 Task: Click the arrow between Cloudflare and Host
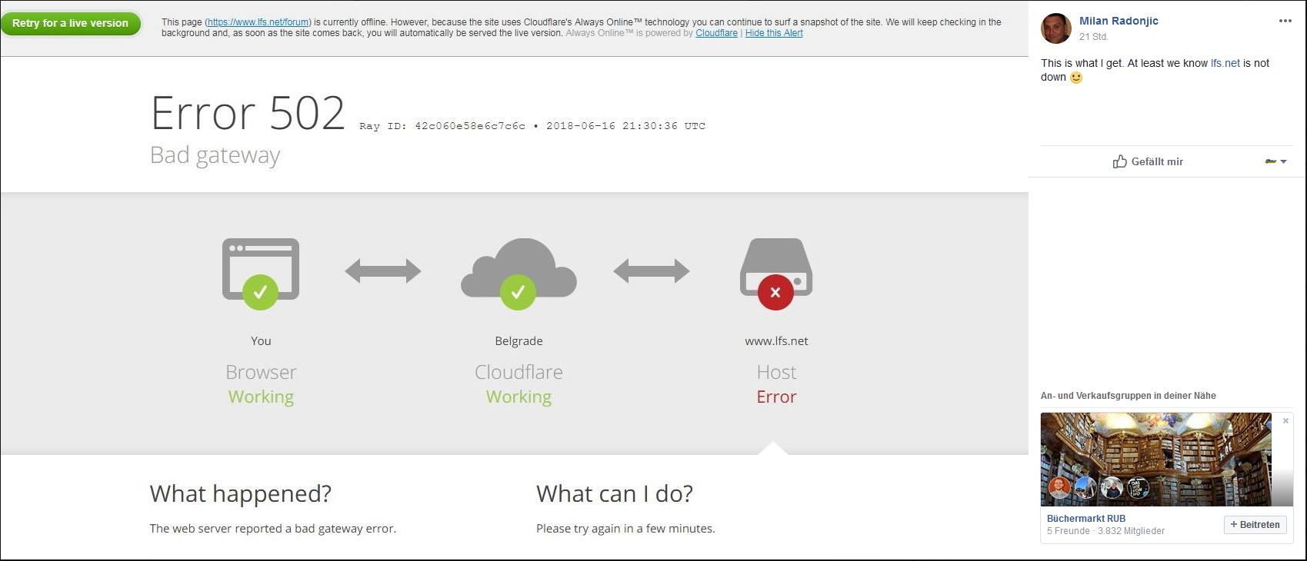point(652,271)
